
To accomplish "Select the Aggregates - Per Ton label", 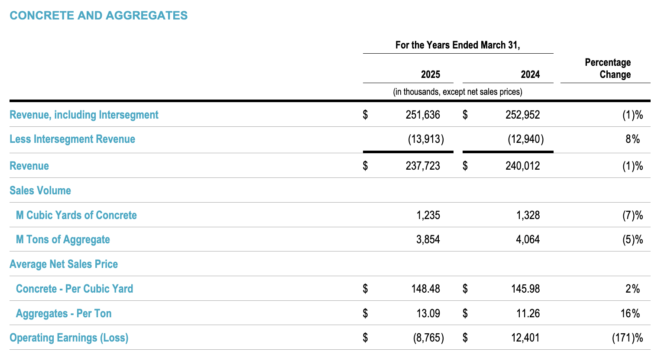I will click(x=62, y=313).
